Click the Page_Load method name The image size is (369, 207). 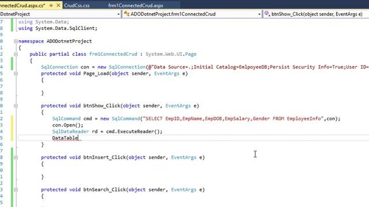96,74
